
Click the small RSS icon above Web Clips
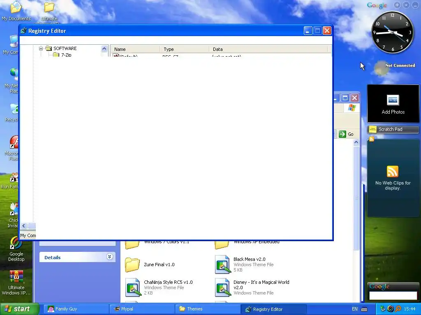click(x=372, y=139)
